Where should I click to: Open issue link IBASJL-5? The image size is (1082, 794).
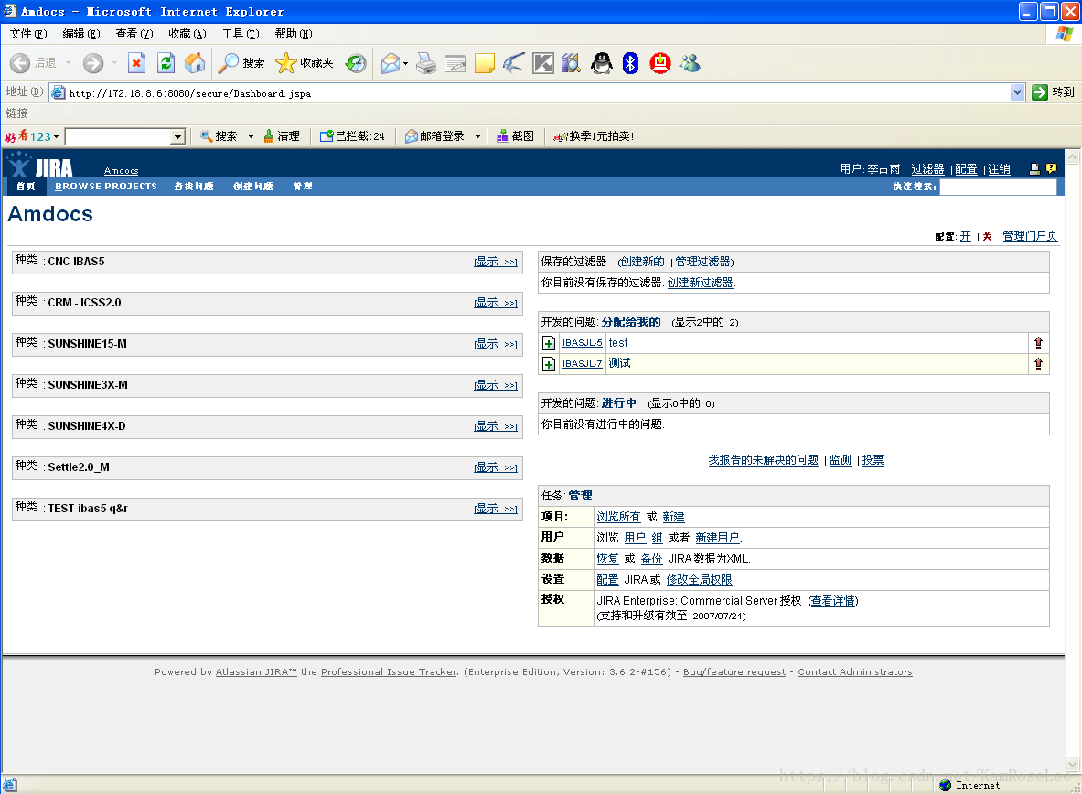point(582,343)
